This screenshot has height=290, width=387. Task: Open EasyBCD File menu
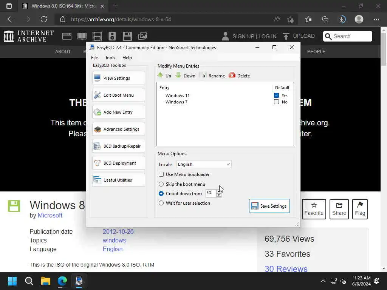pyautogui.click(x=94, y=58)
